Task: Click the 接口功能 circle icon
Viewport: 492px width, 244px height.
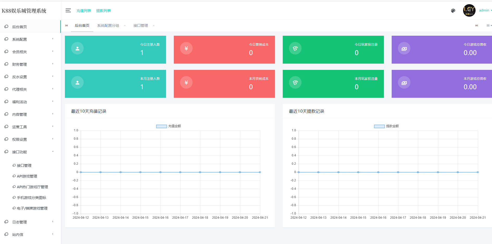Action: (6, 152)
